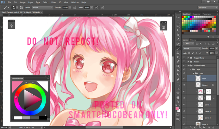The width and height of the screenshot is (219, 129).
Task: Hide Layer 2
Action: point(184,118)
